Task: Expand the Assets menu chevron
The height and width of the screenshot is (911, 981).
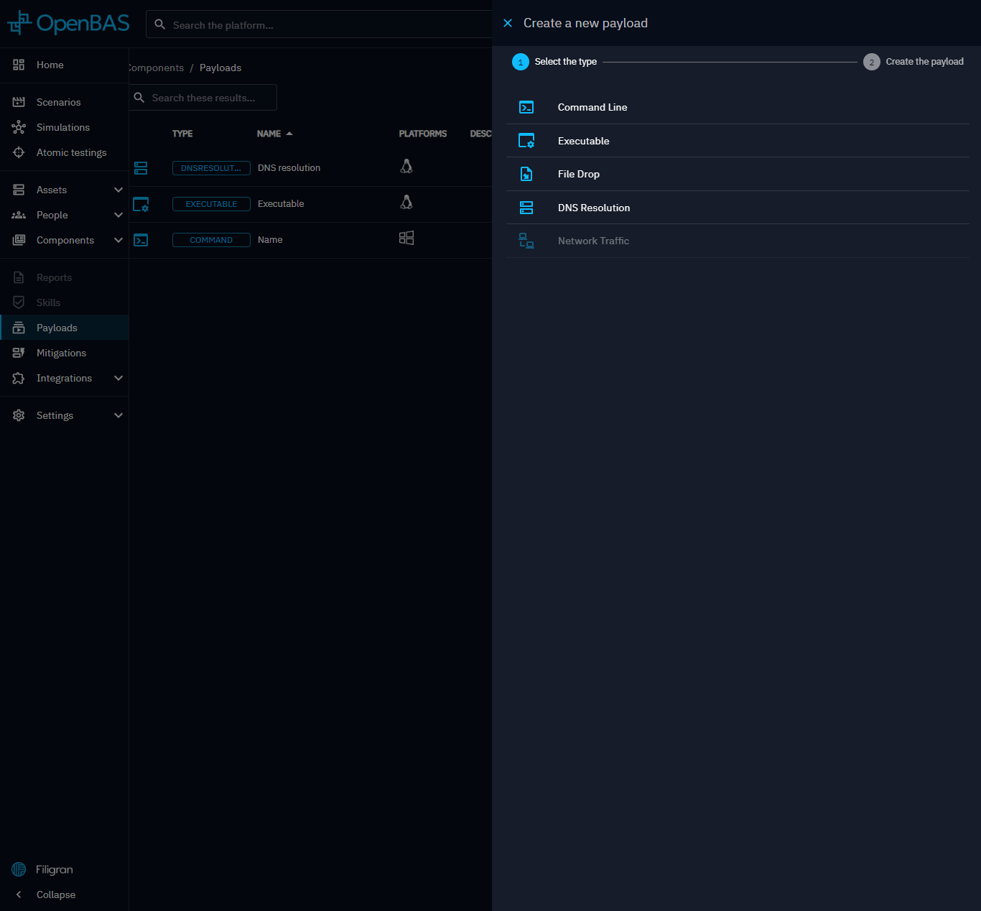Action: tap(118, 190)
